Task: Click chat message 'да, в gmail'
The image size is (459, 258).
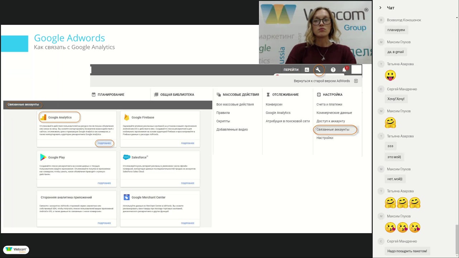Action: click(x=396, y=52)
